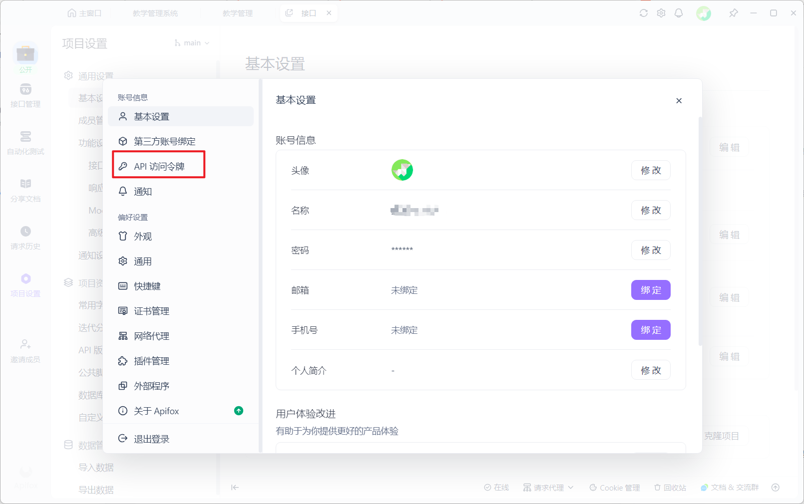The width and height of the screenshot is (804, 504).
Task: Click 退出登录 in the menu
Action: [151, 439]
